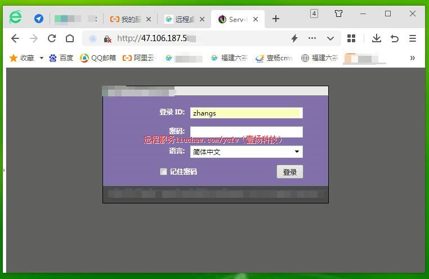Viewport: 429px width, 279px height.
Task: Minimize the browser window
Action: pyautogui.click(x=363, y=14)
